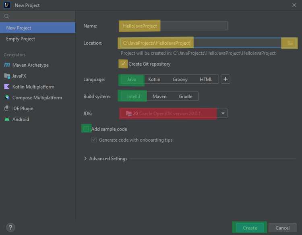Image resolution: width=302 pixels, height=235 pixels.
Task: Toggle Generate code with onboarding tips
Action: click(x=94, y=140)
